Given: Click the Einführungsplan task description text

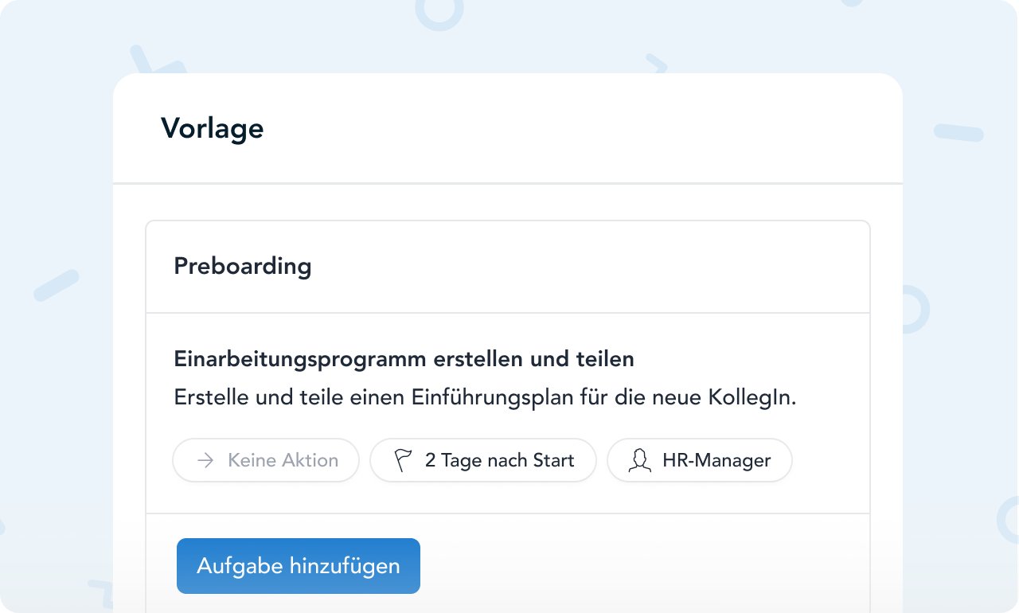Looking at the screenshot, I should [x=485, y=397].
